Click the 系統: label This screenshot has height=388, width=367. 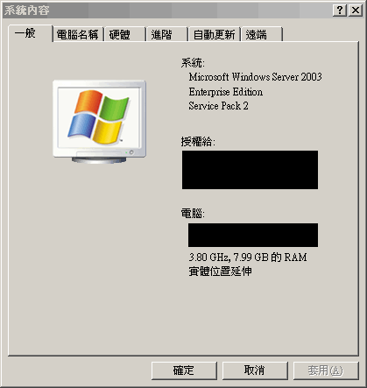(193, 63)
